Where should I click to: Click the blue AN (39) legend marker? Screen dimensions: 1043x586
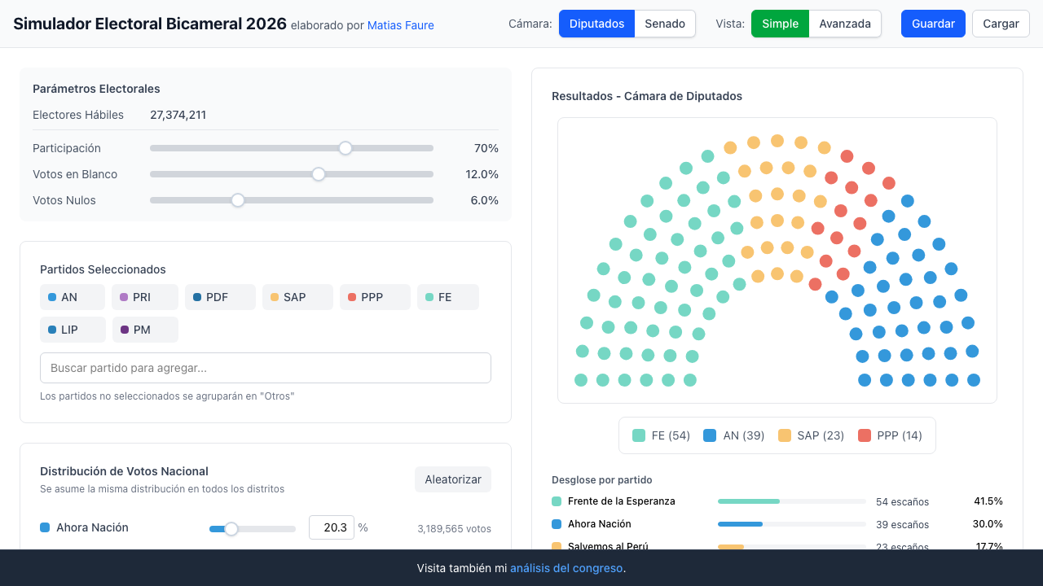711,435
